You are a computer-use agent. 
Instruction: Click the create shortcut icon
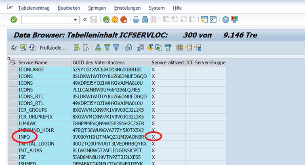coord(213,20)
